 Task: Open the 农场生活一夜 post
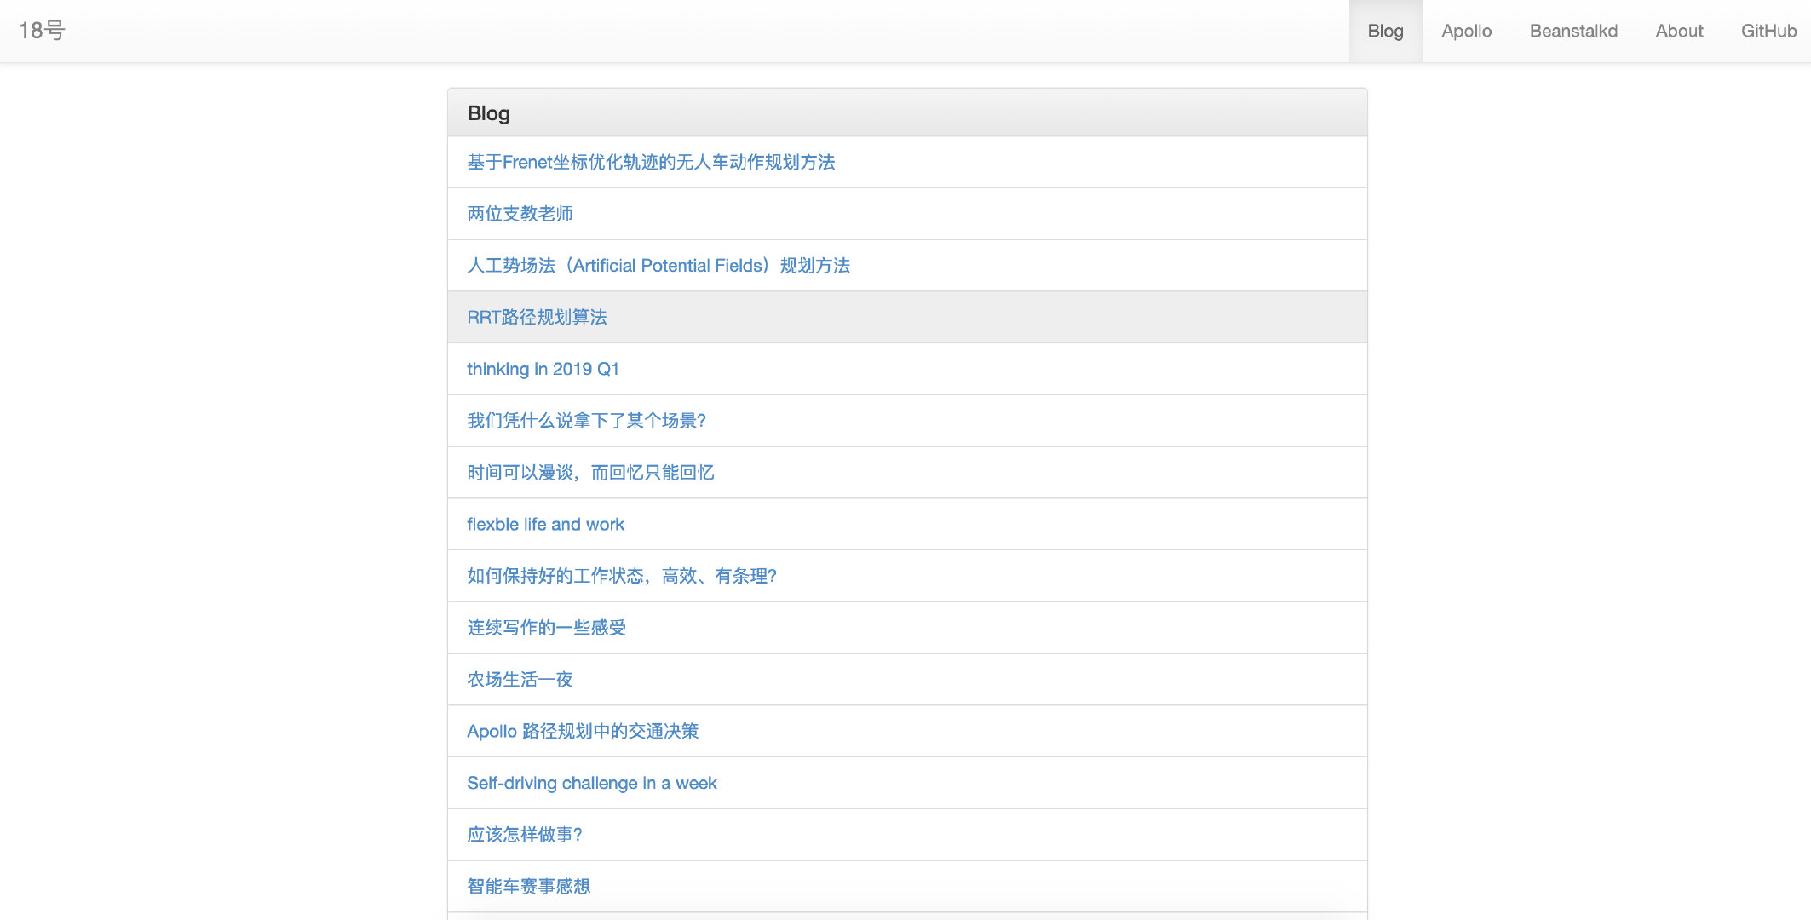pyautogui.click(x=520, y=680)
